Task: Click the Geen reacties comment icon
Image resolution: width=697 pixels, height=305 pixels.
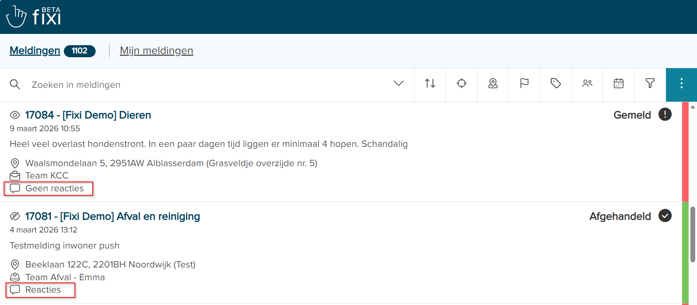Action: (15, 188)
